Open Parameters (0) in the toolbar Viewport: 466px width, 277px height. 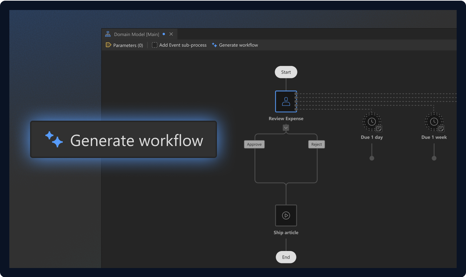coord(128,45)
